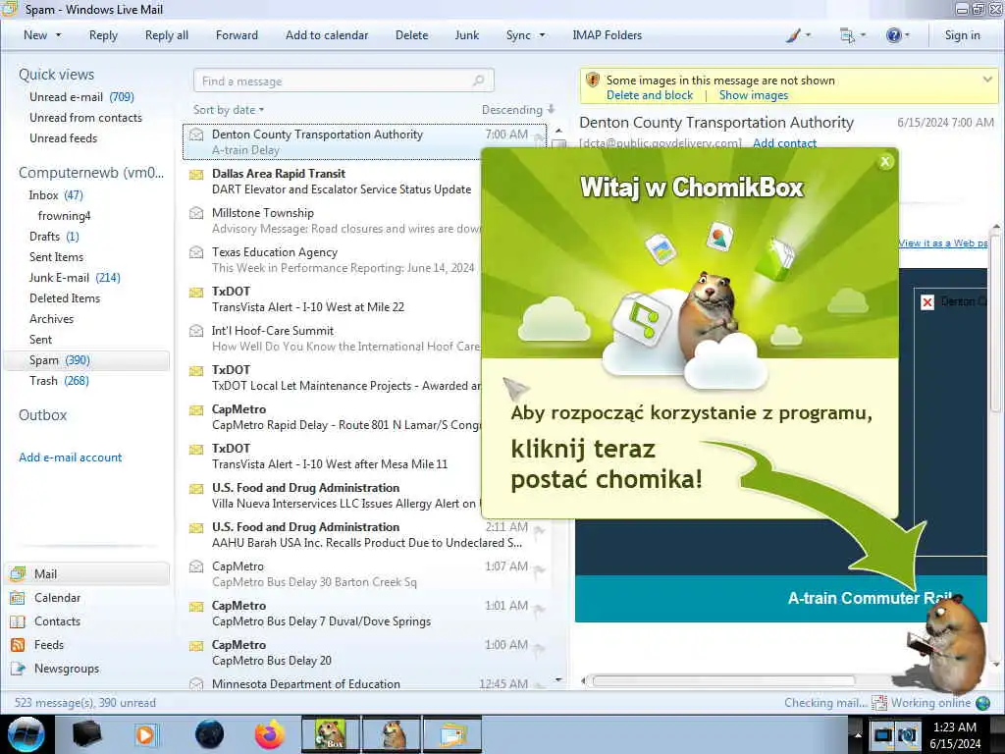Expand the yellow image warning bar chevron

(987, 80)
